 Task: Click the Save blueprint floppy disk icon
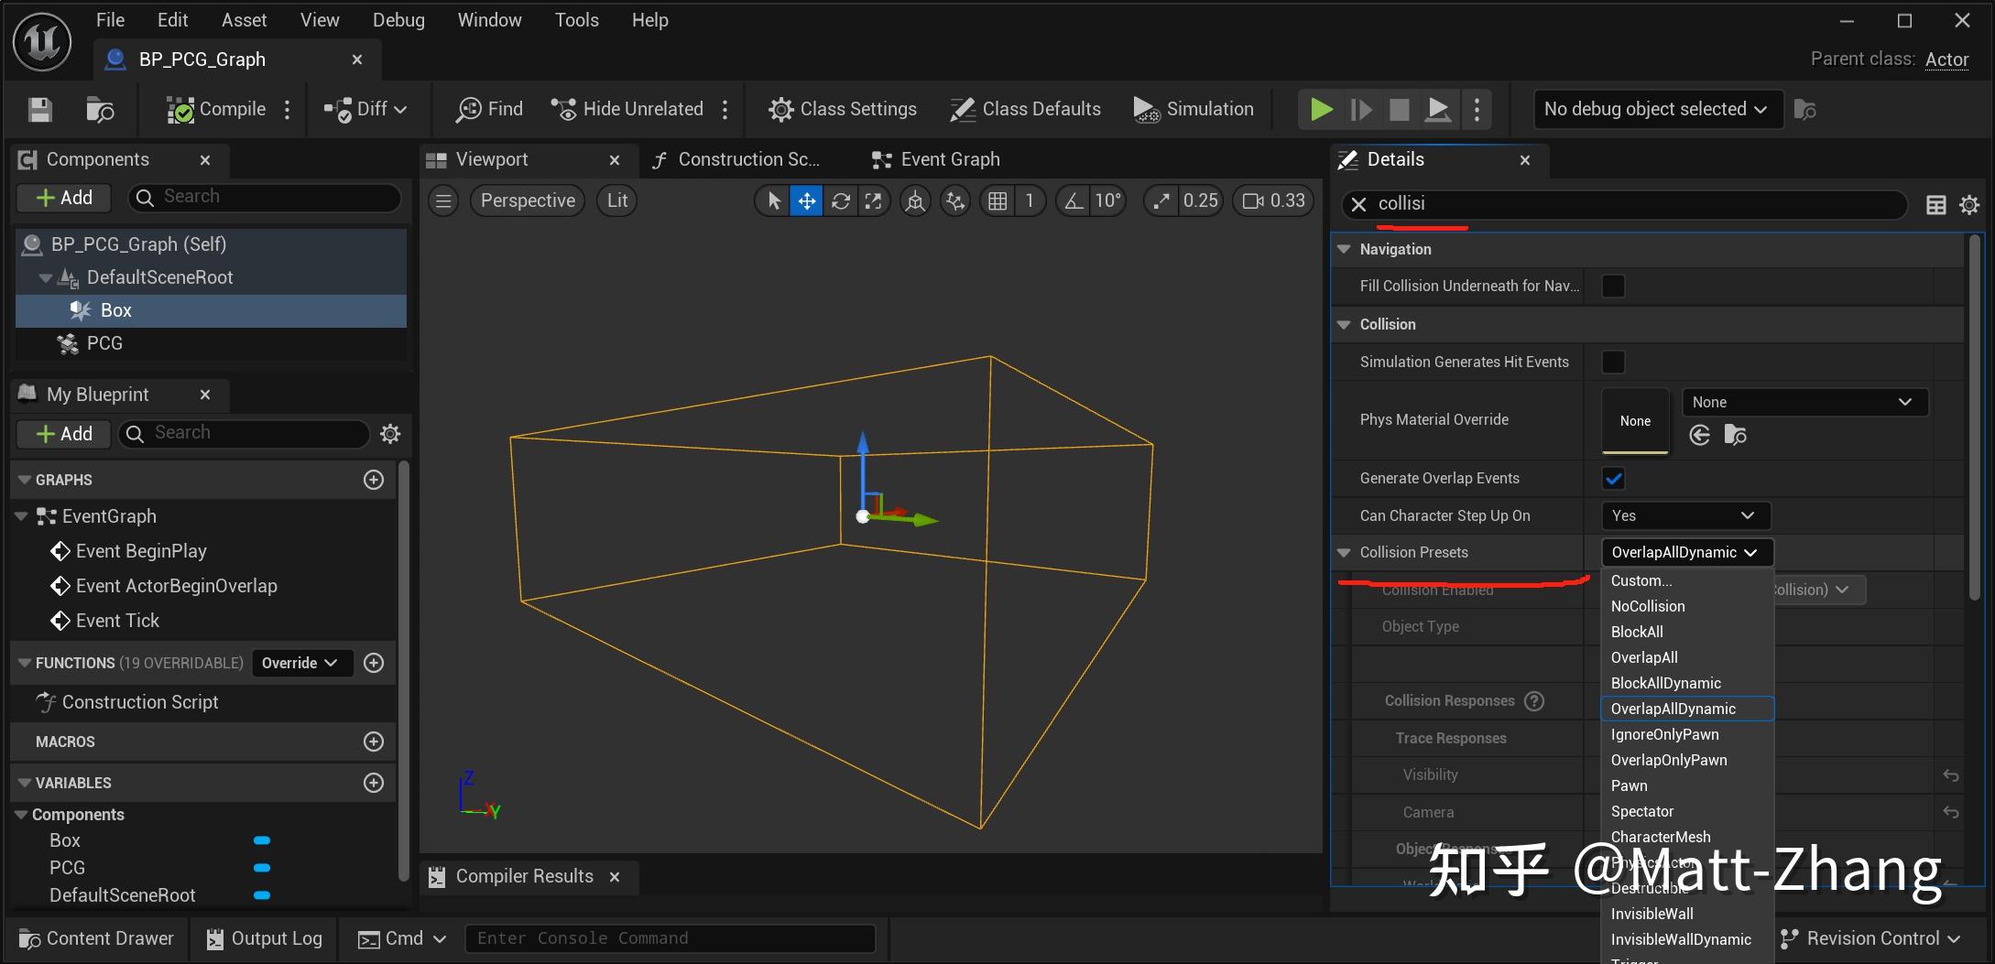point(39,110)
